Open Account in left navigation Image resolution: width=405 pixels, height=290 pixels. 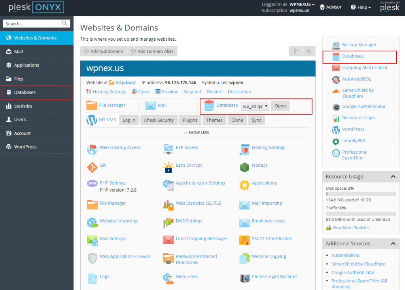37,133
